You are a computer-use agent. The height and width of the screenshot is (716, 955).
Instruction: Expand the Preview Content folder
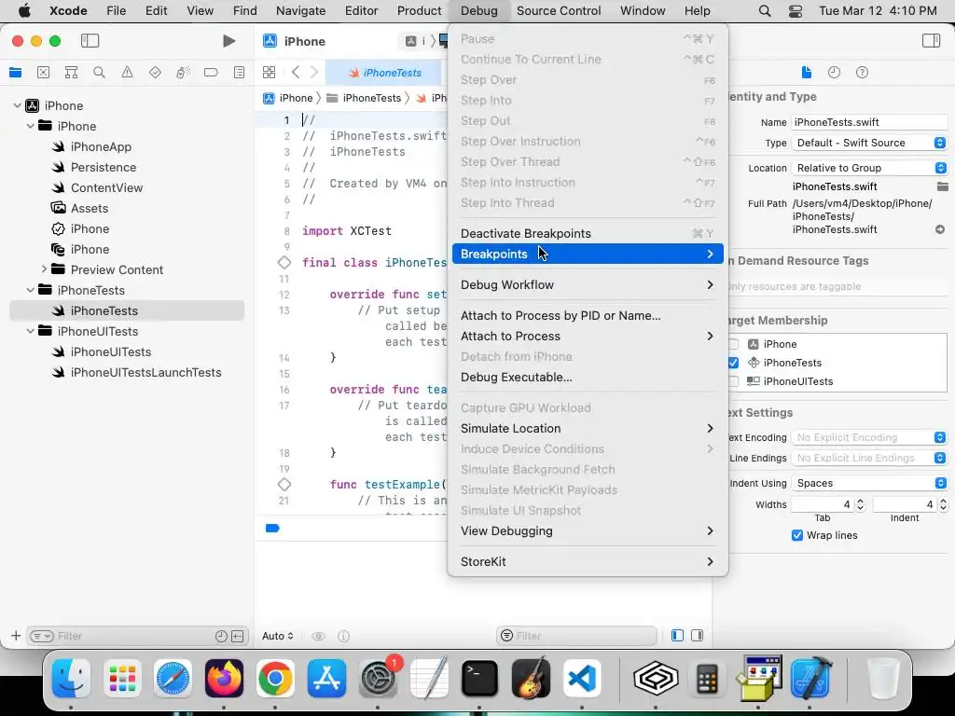pos(44,269)
